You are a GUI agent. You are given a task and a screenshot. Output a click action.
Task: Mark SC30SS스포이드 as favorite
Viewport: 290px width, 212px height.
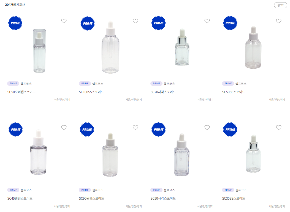coord(278,127)
